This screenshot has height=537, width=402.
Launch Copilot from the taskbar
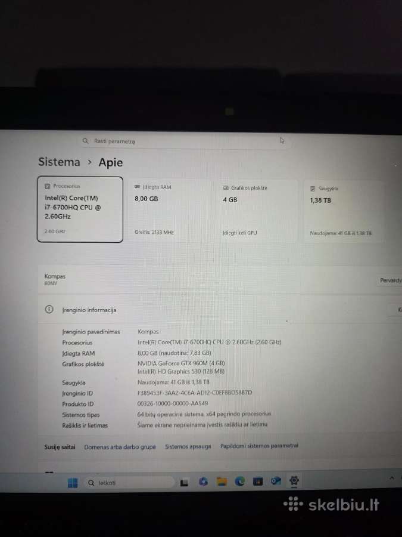pyautogui.click(x=203, y=482)
